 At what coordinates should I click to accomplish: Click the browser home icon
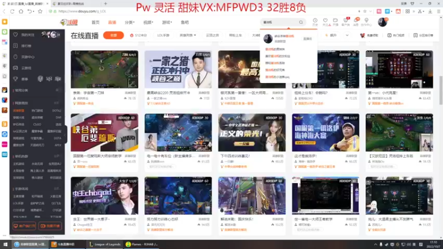21,11
